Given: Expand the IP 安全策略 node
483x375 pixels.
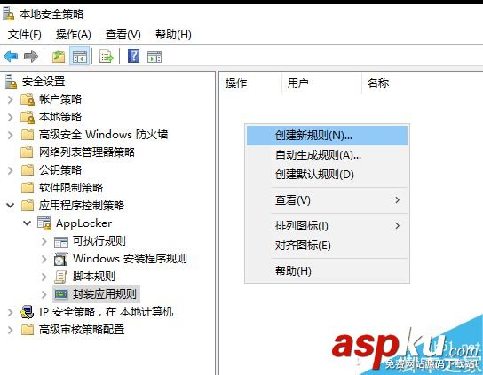Looking at the screenshot, I should click(10, 313).
